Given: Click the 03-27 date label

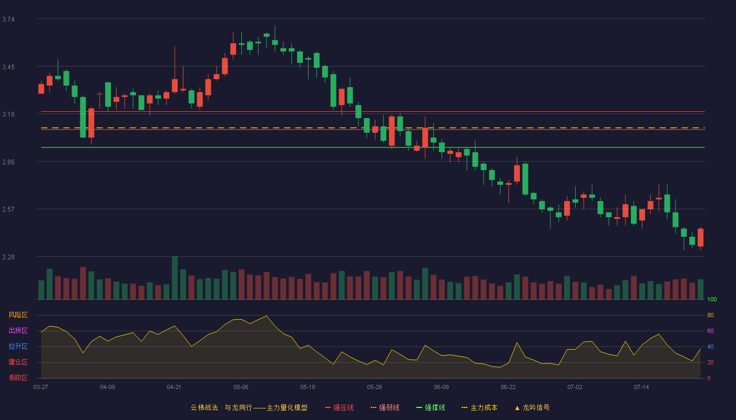Looking at the screenshot, I should tap(40, 387).
